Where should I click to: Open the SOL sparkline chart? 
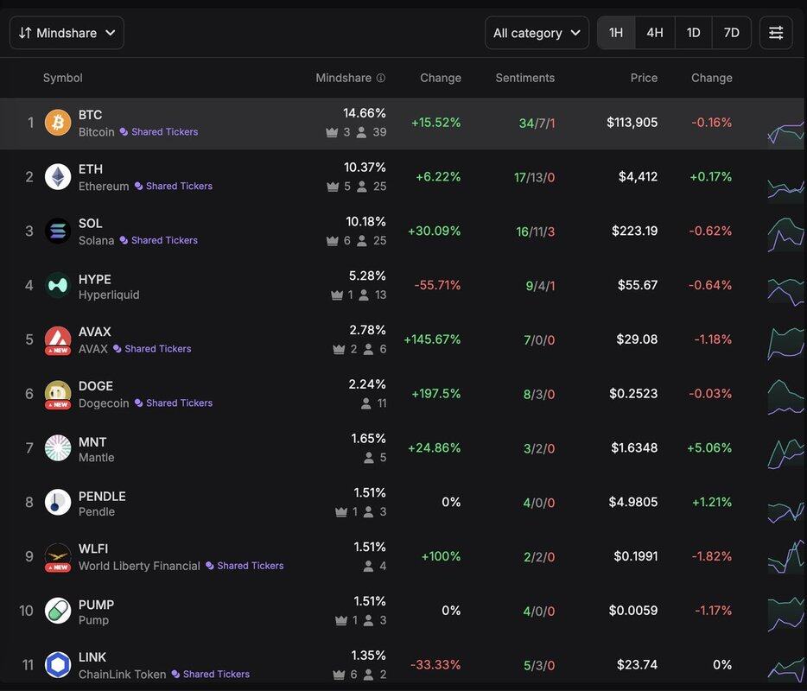click(786, 234)
